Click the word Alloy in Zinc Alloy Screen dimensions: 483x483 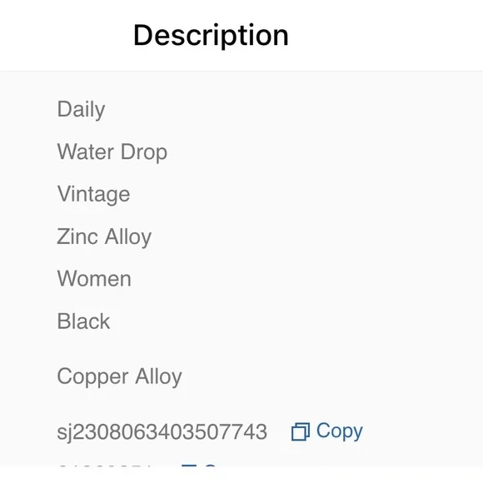(128, 237)
